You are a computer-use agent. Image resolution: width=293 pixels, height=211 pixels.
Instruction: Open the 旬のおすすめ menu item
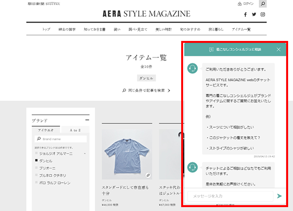click(x=190, y=29)
